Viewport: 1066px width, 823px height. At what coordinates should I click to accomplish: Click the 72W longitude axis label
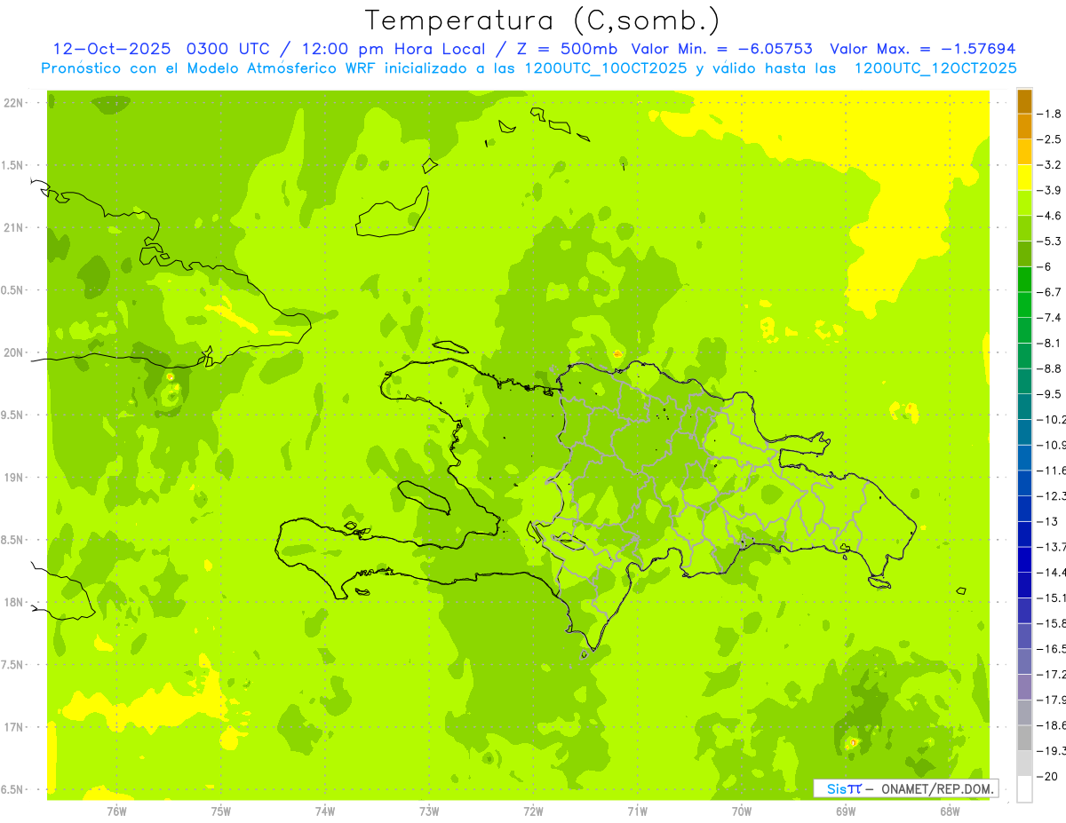click(533, 811)
